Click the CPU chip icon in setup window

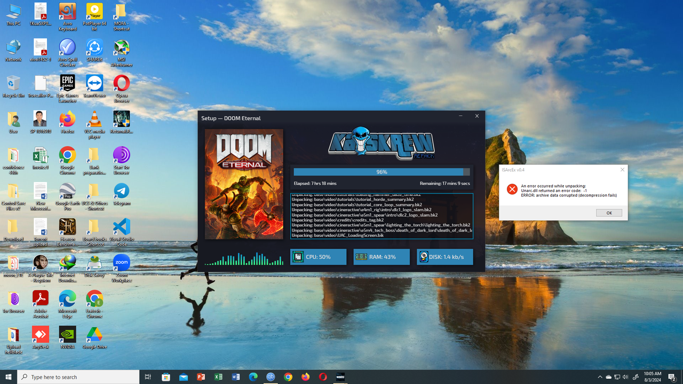coord(298,257)
